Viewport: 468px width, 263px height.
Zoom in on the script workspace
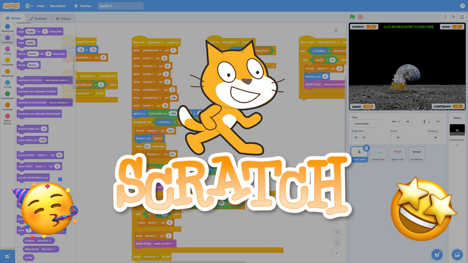pos(337,232)
